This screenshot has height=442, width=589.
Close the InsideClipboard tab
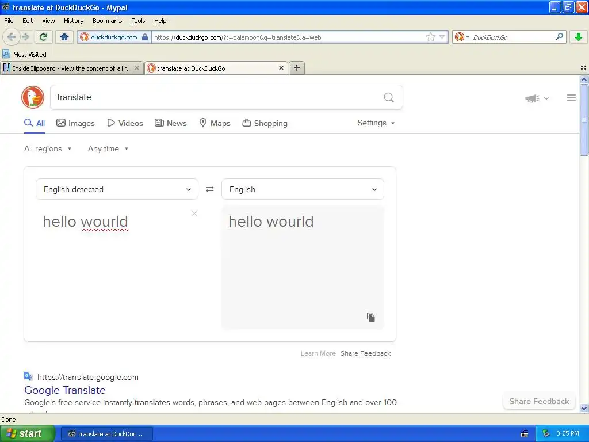[137, 68]
